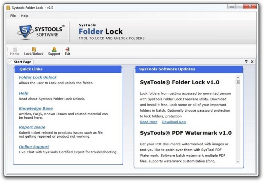Close the Systools Folder Lock window
Viewport: 264px width, 182px height.
point(250,6)
